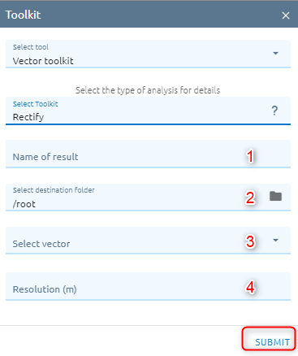Click the Toolkit dialog title
This screenshot has width=298, height=356.
tap(23, 15)
